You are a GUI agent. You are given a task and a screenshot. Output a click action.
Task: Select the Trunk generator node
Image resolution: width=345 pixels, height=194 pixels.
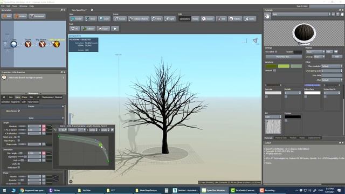click(x=28, y=44)
